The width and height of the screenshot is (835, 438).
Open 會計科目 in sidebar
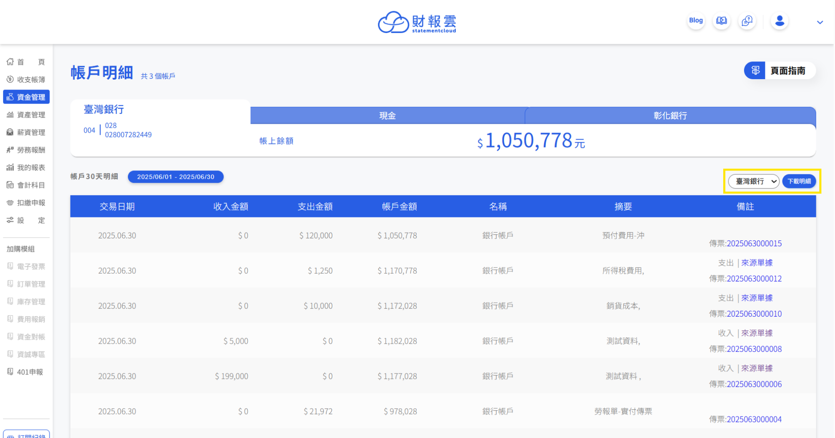[x=26, y=185]
